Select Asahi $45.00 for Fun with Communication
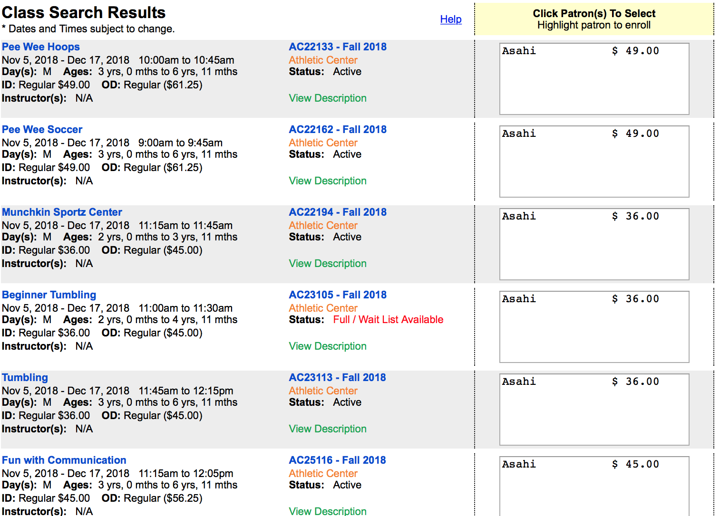 click(x=580, y=465)
